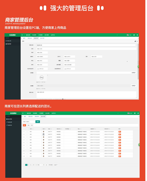The height and width of the screenshot is (181, 147).
Task: Open the user avatar in the product form header
Action: (x=128, y=35)
